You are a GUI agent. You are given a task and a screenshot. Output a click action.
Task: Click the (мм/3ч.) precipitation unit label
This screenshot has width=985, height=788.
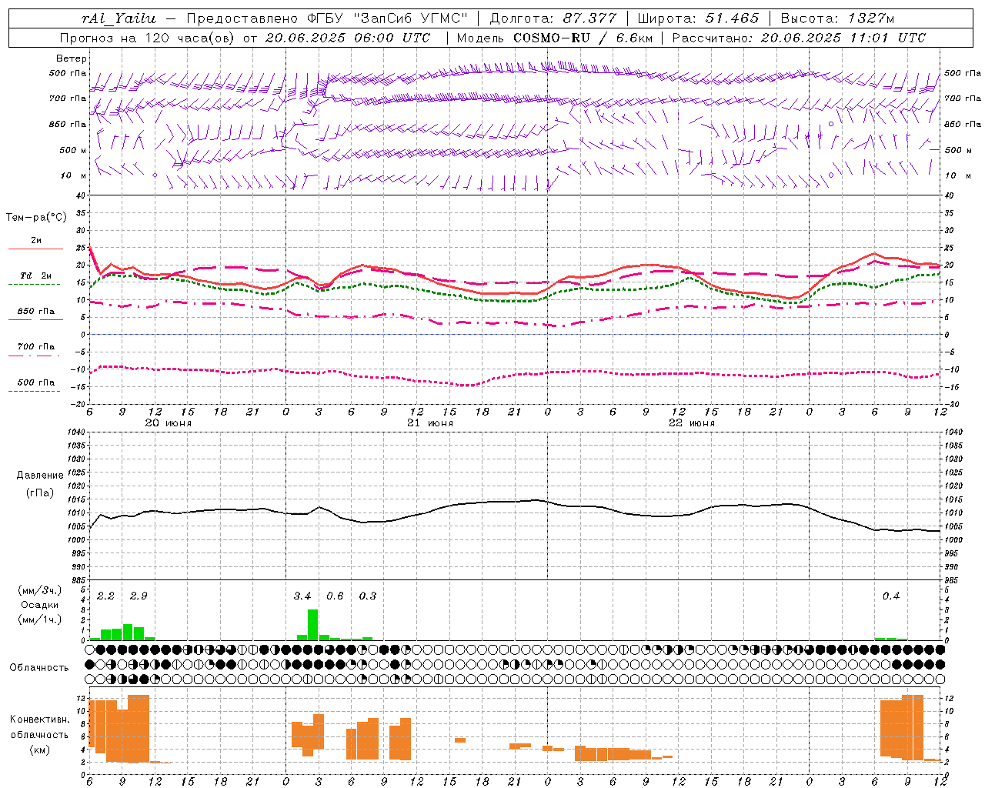(40, 590)
